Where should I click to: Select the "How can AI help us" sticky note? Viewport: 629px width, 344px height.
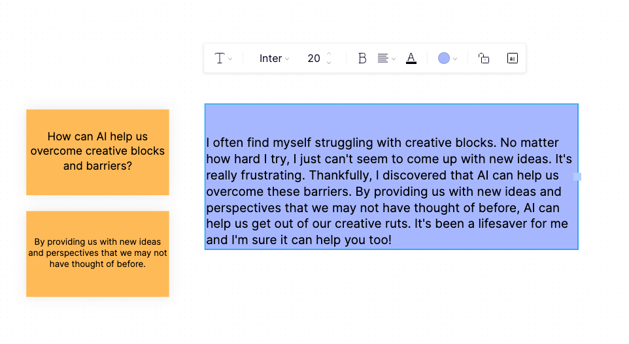[97, 152]
